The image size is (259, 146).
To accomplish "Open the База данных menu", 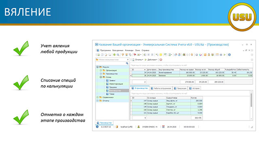I will pos(118,50).
